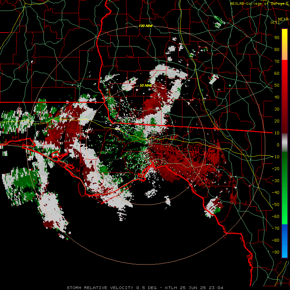Click the -60 value on the velocity scale

click(275, 217)
